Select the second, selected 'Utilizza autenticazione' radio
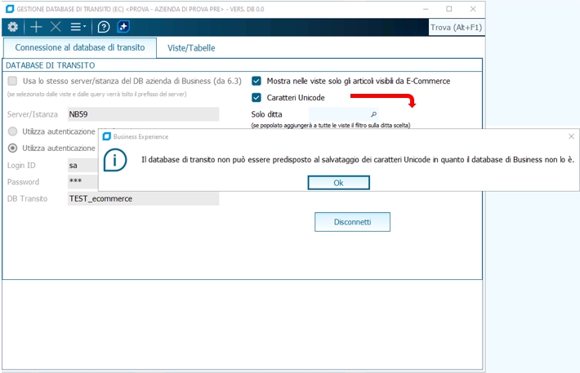The height and width of the screenshot is (373, 580). coord(12,148)
